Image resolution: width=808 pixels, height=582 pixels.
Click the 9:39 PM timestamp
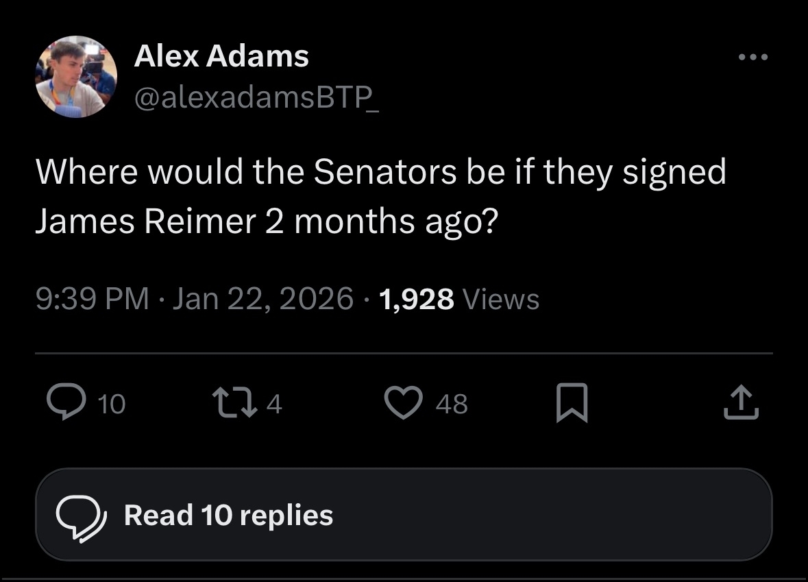click(x=93, y=300)
